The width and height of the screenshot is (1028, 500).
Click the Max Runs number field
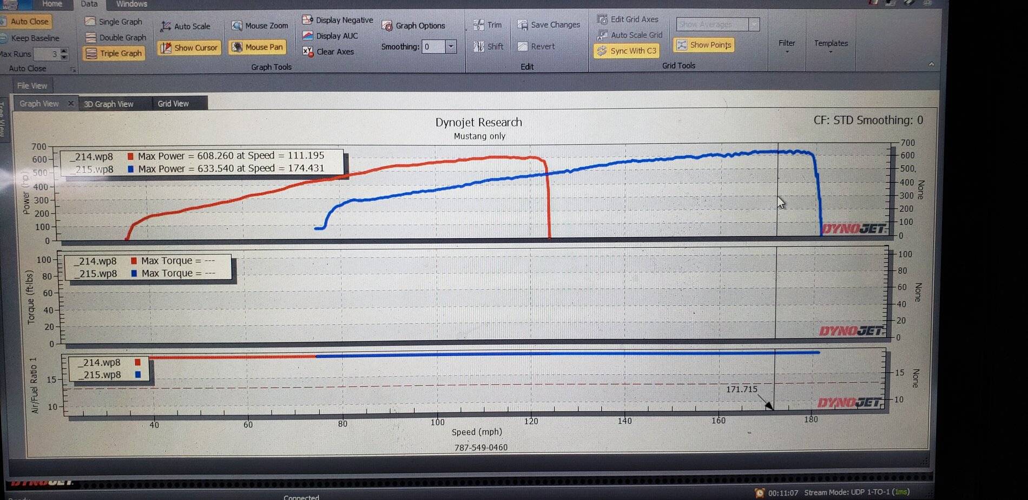point(47,54)
